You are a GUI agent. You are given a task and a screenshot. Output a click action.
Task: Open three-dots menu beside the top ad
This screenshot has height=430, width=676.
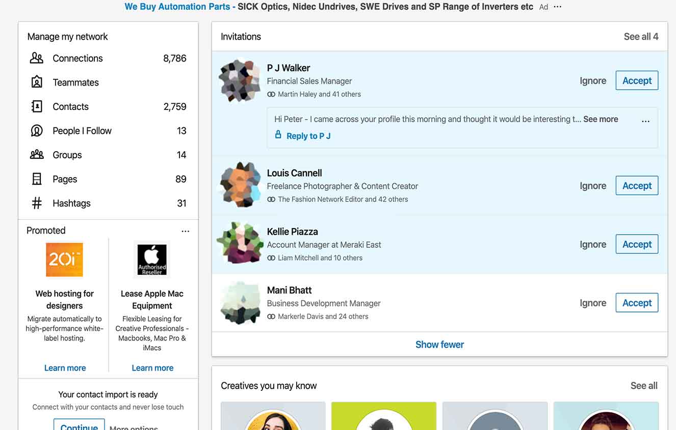pos(557,7)
